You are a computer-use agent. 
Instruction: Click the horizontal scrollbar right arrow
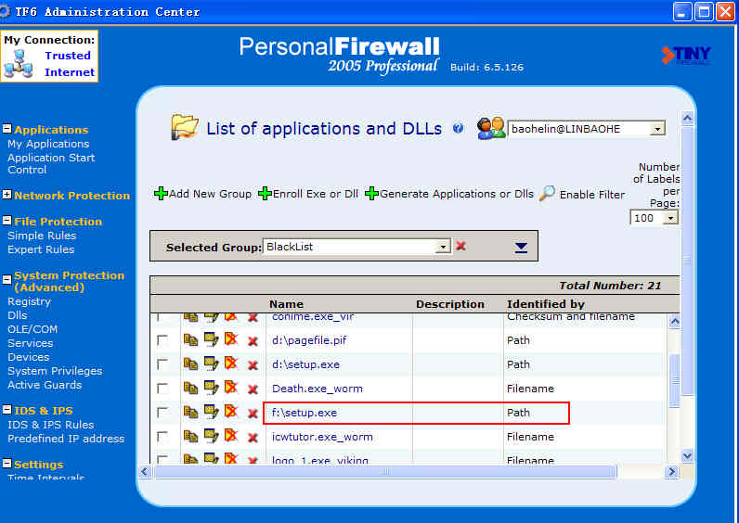(671, 471)
